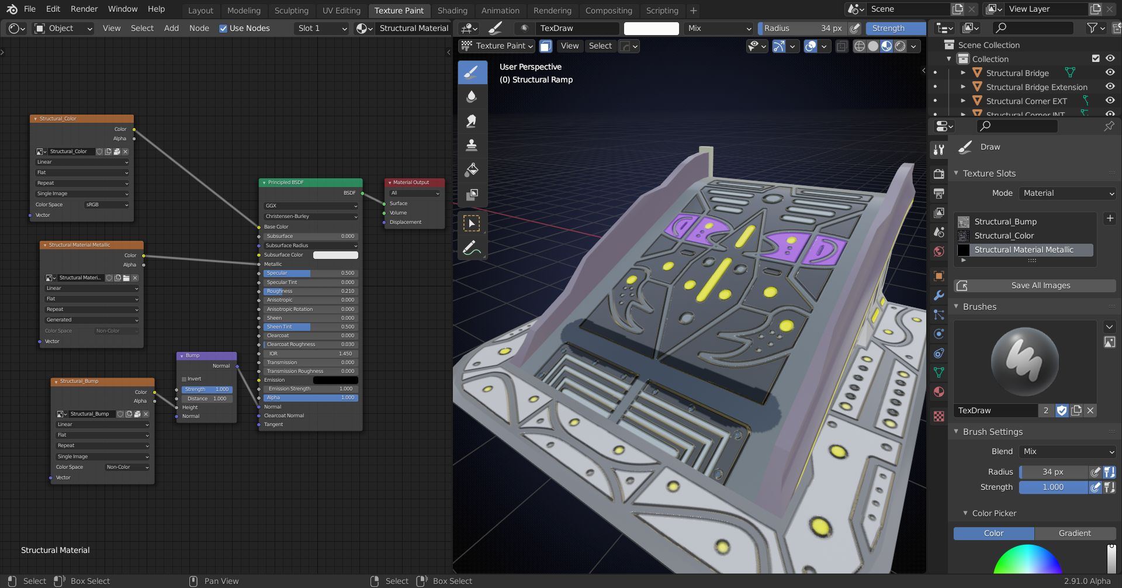The height and width of the screenshot is (588, 1122).
Task: Open the Object Data properties tab
Action: pos(939,372)
